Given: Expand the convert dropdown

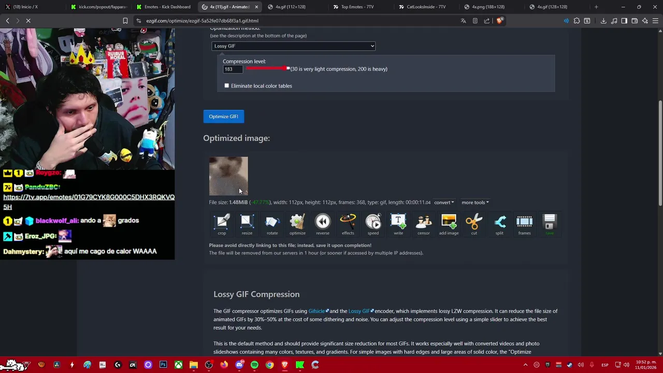Looking at the screenshot, I should tap(444, 203).
